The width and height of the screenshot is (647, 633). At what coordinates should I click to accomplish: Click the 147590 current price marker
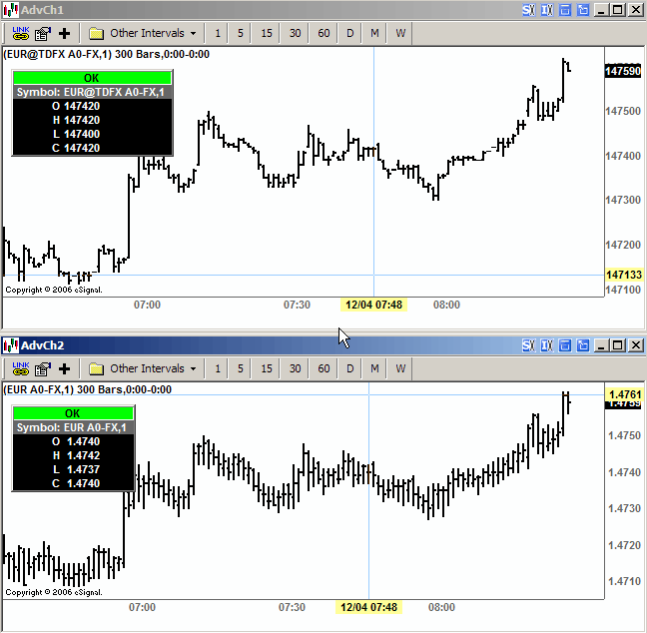pyautogui.click(x=623, y=71)
